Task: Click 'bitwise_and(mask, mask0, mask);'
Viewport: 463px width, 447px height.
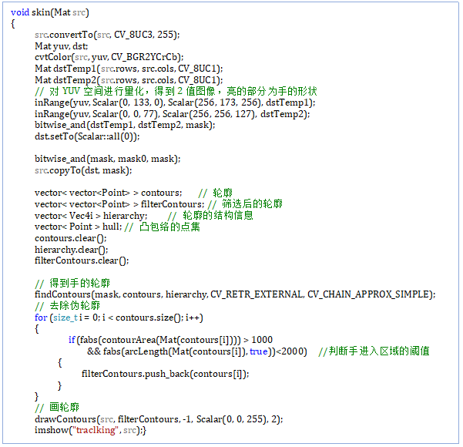Action: click(108, 160)
